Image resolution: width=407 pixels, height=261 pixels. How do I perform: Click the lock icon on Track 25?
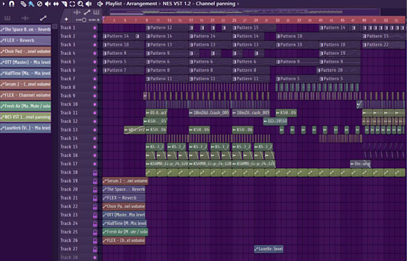click(95, 232)
